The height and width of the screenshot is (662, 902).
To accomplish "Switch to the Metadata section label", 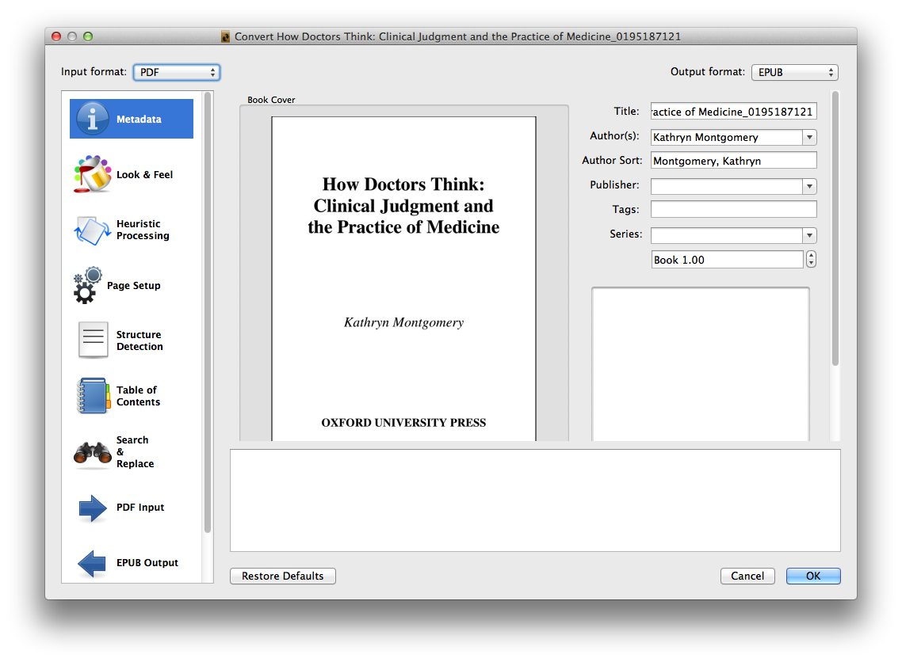I will tap(139, 119).
